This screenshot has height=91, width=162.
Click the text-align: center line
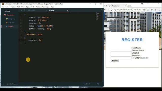click(39, 17)
